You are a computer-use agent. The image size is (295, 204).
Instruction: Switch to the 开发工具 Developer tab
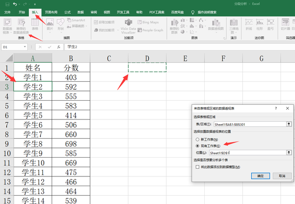tap(123, 12)
